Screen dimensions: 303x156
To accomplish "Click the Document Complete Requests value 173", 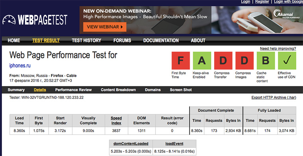I will point(214,131).
